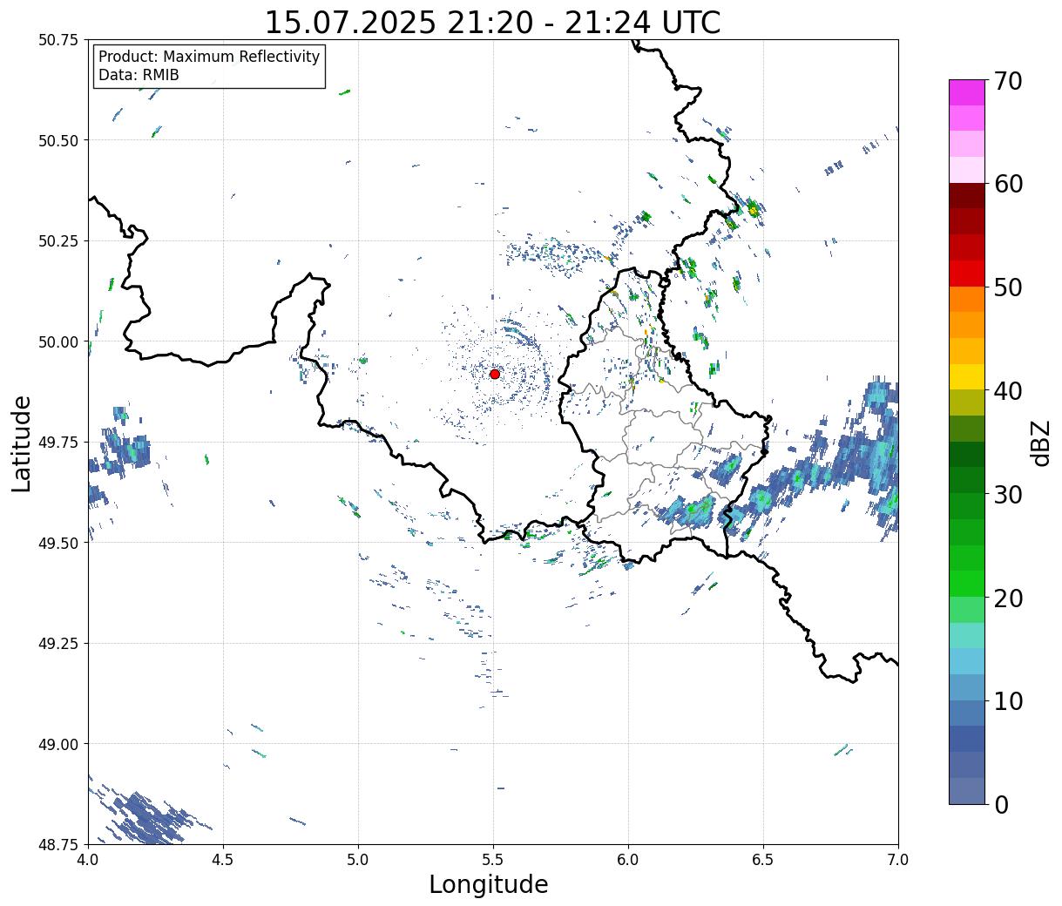Click latitude tick label 49.00
The height and width of the screenshot is (906, 1062).
pyautogui.click(x=58, y=744)
